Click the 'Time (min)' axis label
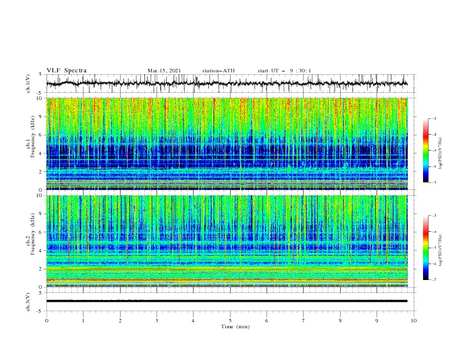 [235, 326]
